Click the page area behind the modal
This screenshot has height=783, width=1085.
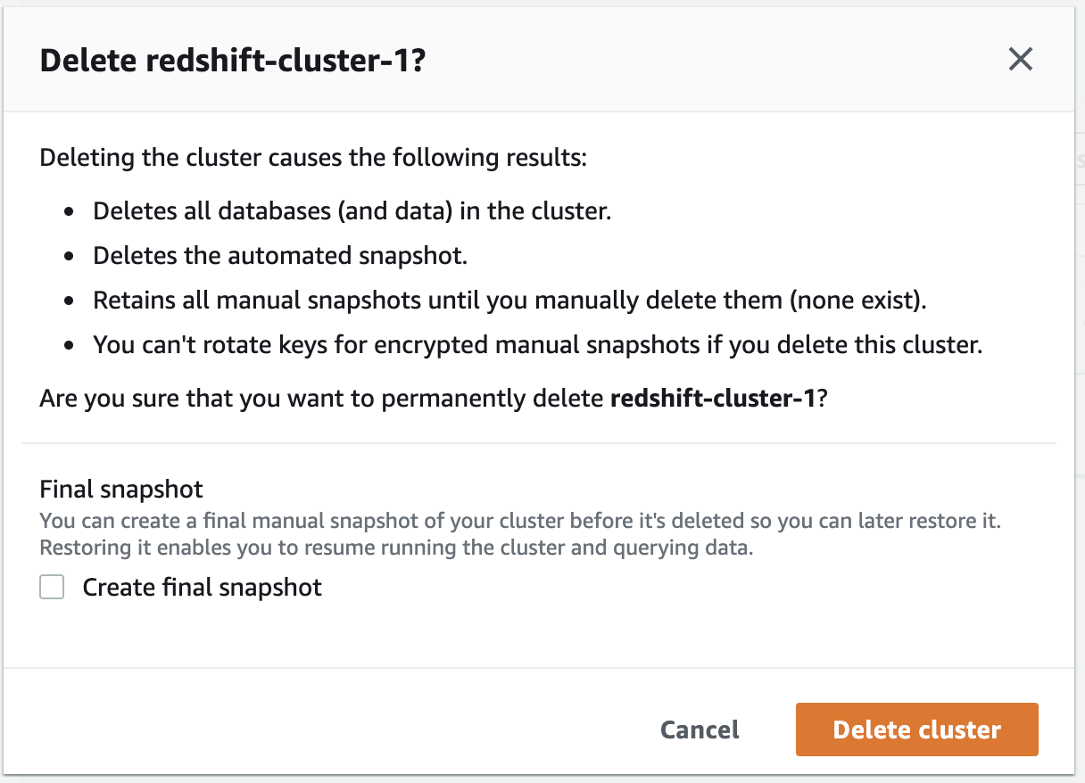point(1071,392)
